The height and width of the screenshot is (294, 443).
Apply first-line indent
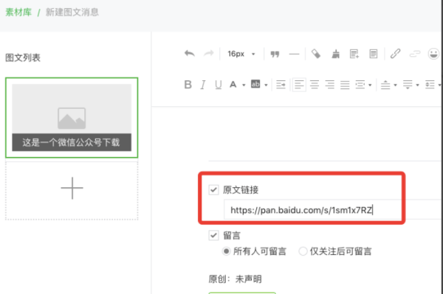281,84
